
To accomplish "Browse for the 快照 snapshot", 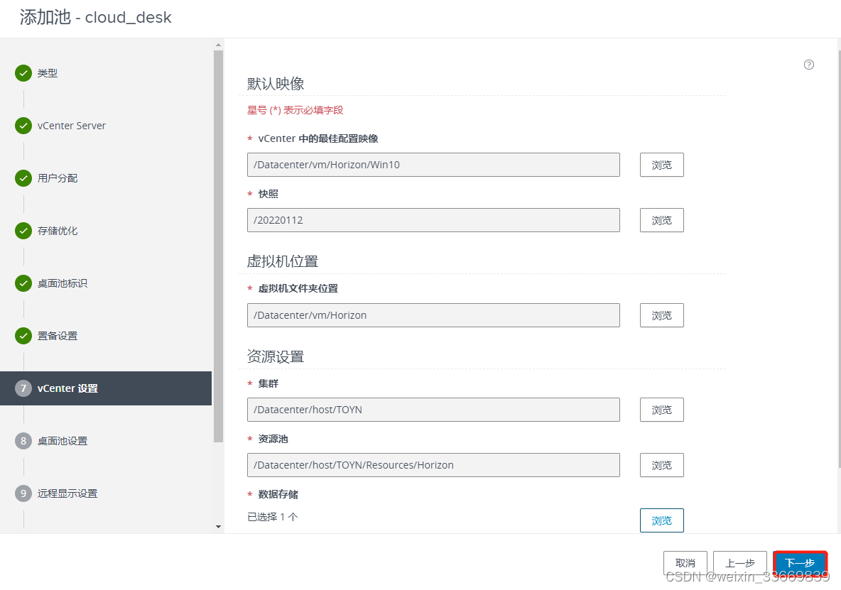I will [x=662, y=220].
